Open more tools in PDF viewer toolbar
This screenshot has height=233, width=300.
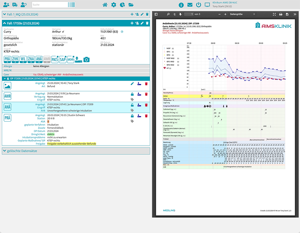(x=295, y=14)
